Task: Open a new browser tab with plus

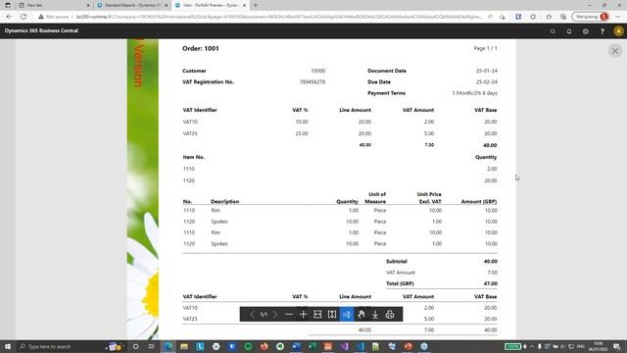Action: coord(256,5)
